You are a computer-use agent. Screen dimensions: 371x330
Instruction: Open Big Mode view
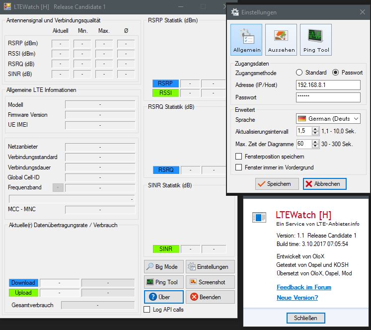pos(164,266)
